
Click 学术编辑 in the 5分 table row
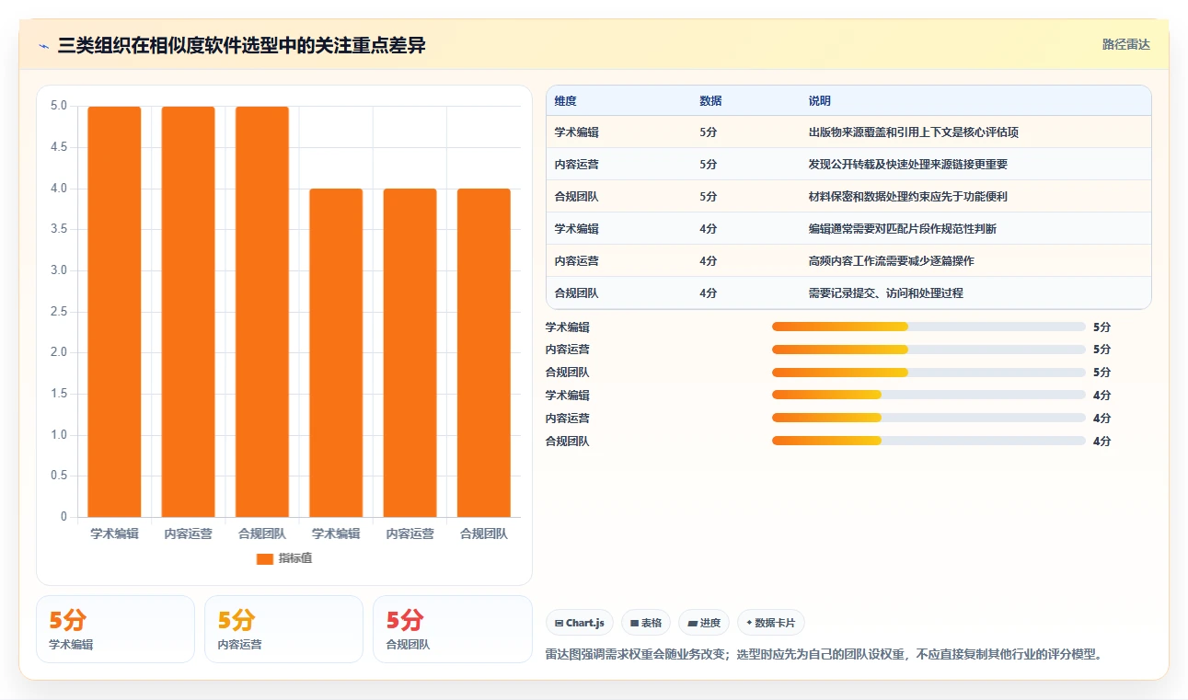coord(577,132)
